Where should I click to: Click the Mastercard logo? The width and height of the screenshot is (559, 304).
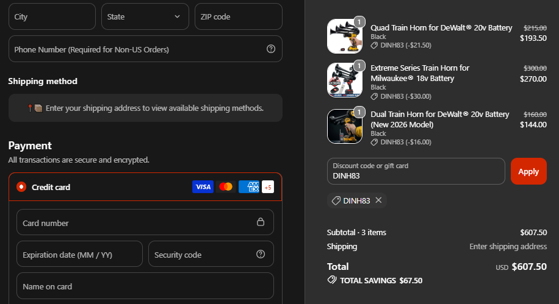tap(226, 187)
